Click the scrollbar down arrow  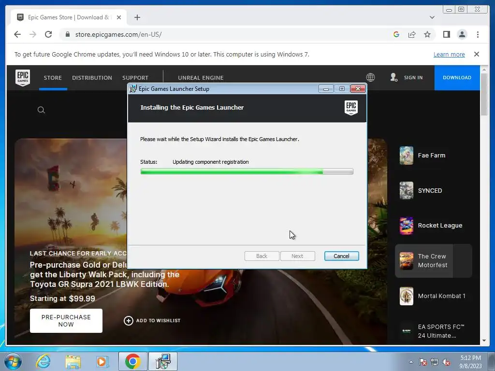tap(484, 341)
